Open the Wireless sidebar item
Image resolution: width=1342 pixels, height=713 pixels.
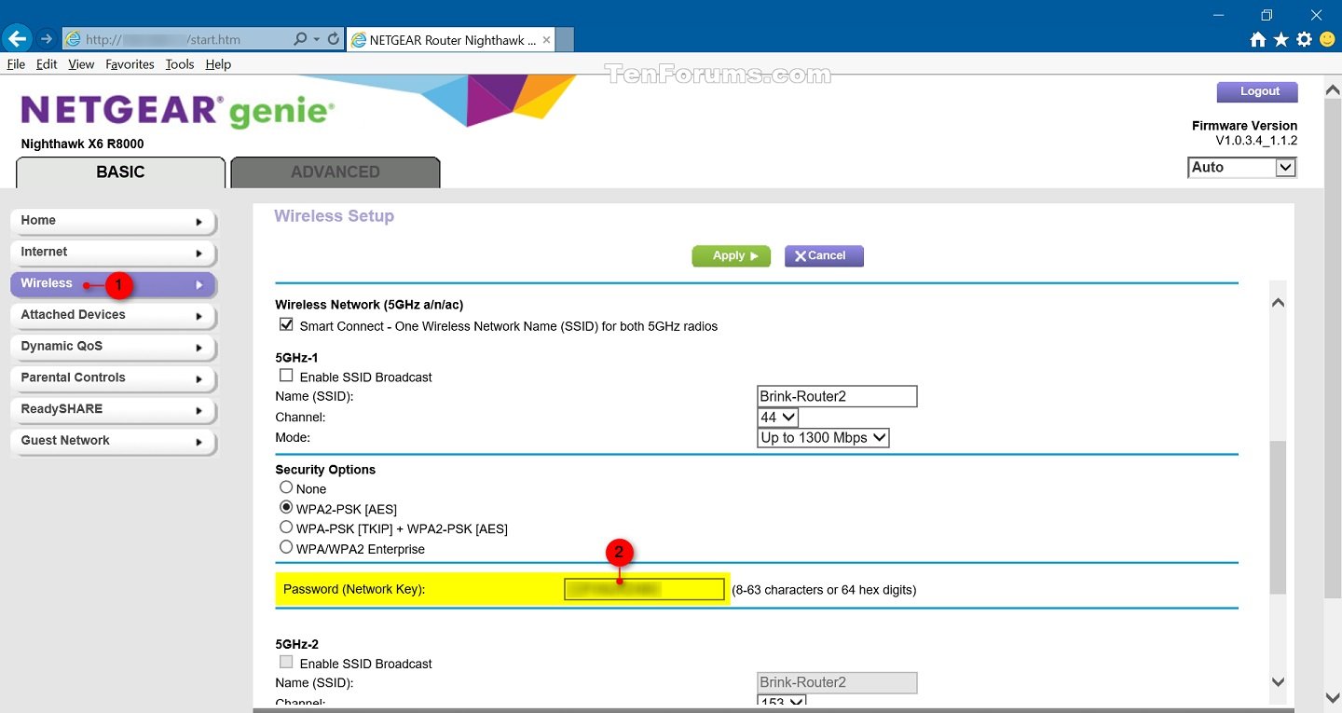pos(113,284)
